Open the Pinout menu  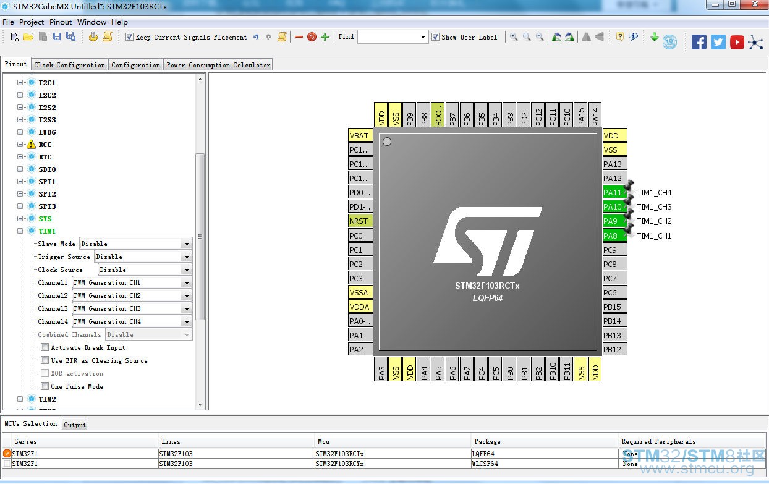click(61, 22)
